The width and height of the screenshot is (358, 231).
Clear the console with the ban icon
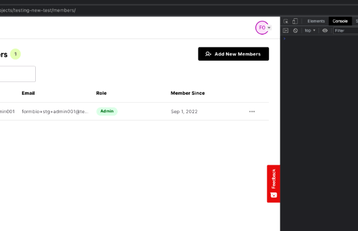(x=296, y=30)
